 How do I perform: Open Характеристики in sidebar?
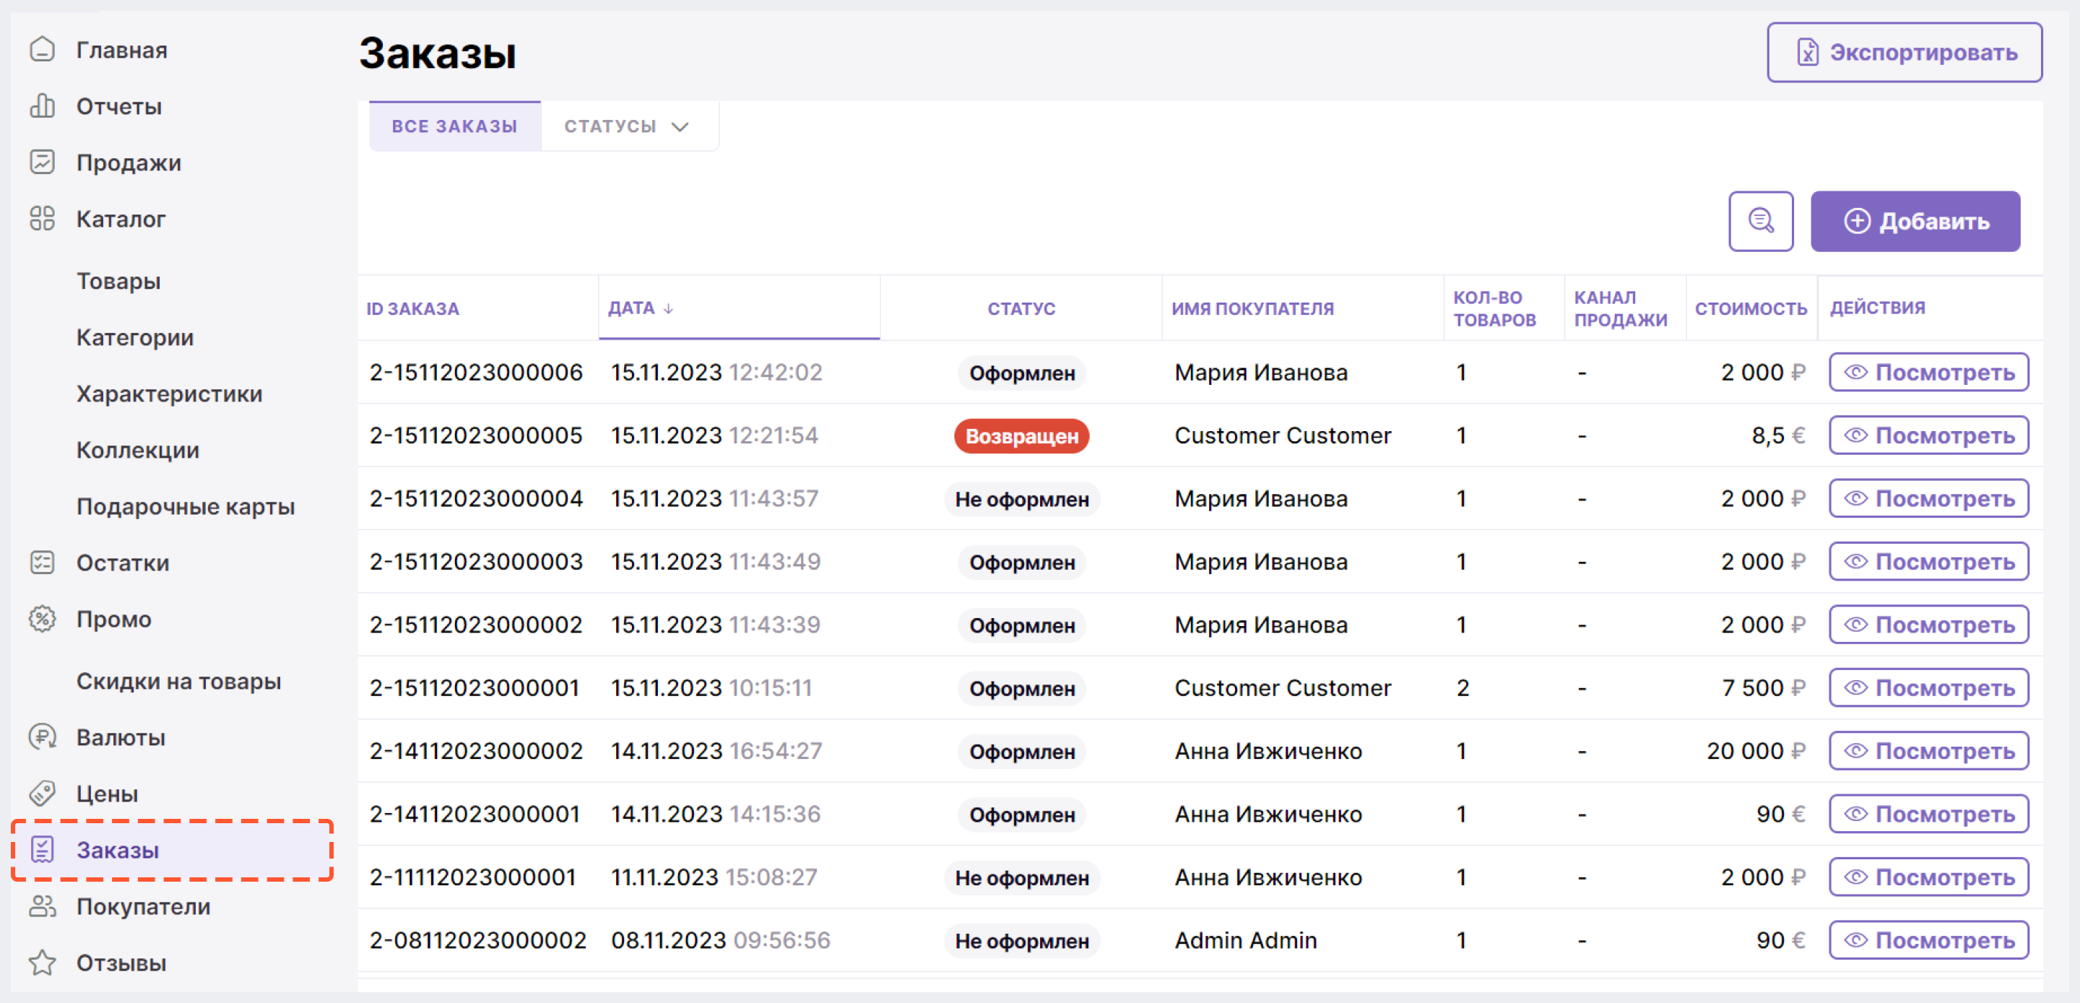pyautogui.click(x=170, y=394)
